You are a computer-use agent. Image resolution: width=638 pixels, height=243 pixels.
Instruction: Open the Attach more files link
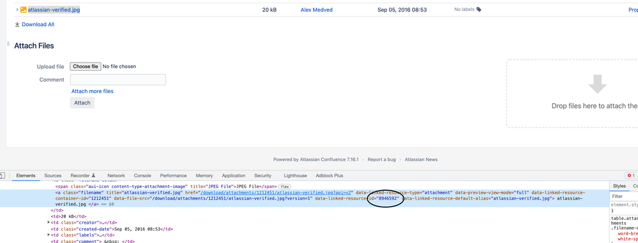click(x=93, y=91)
